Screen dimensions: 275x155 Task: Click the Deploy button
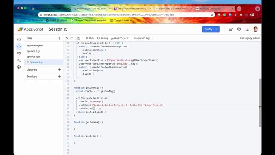coord(208,29)
